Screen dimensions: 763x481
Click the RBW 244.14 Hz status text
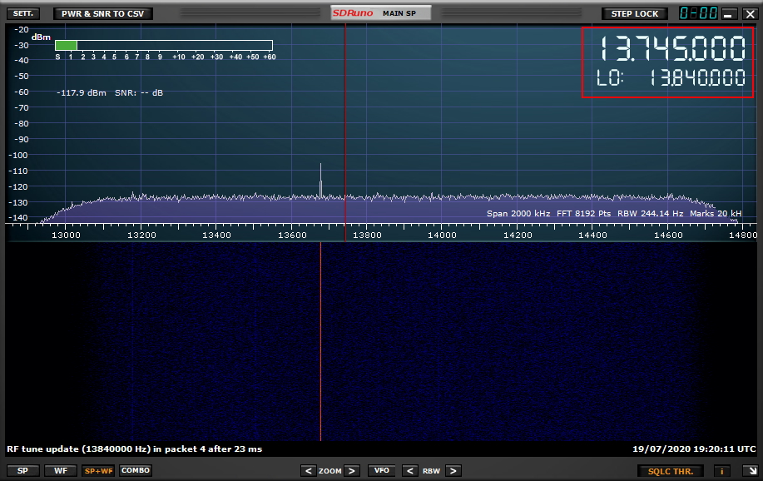point(650,213)
